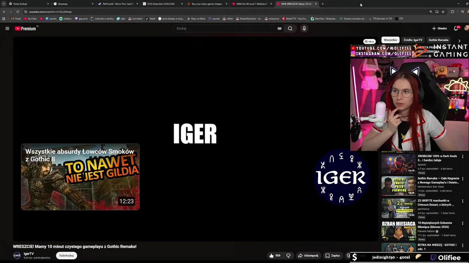Open the browser extensions icon
This screenshot has width=469, height=263.
tap(453, 12)
